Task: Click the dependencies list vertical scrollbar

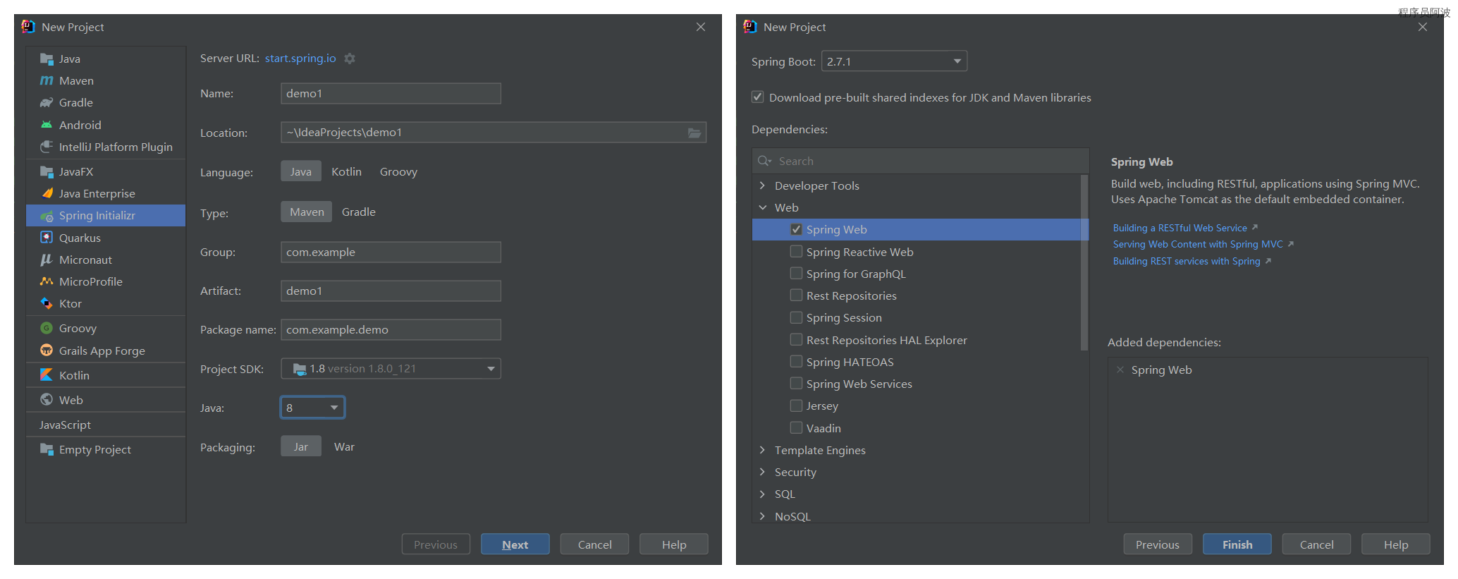Action: [x=1084, y=262]
